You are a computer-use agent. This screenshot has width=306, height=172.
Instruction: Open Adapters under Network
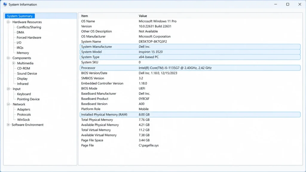(24, 109)
